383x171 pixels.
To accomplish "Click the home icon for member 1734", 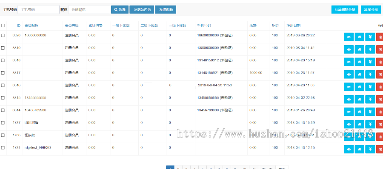I will point(359,149).
